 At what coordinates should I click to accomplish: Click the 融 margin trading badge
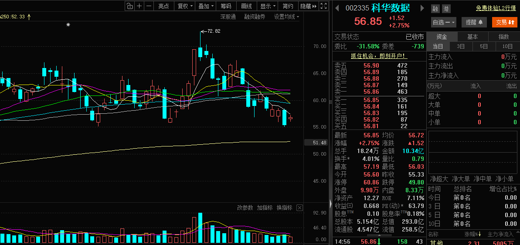435,9
